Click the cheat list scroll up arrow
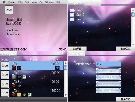 point(133,10)
